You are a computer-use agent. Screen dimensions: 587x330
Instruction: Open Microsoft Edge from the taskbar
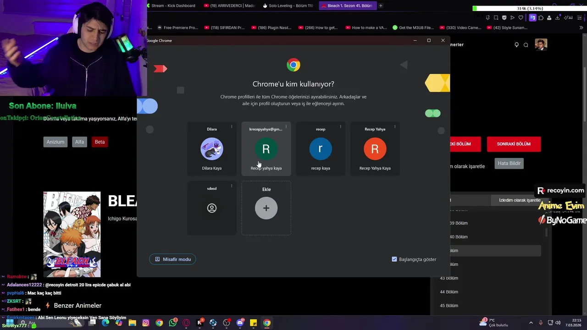pos(105,323)
